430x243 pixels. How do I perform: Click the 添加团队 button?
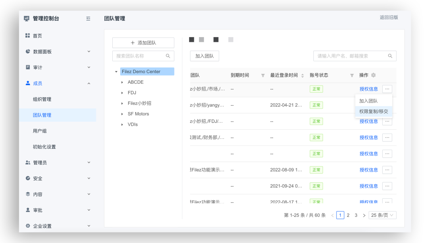coord(143,43)
